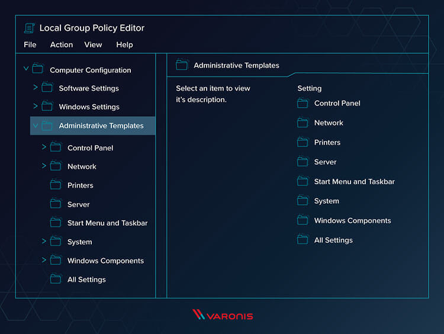Click Start Menu and Taskbar icon in Setting list

pos(303,181)
